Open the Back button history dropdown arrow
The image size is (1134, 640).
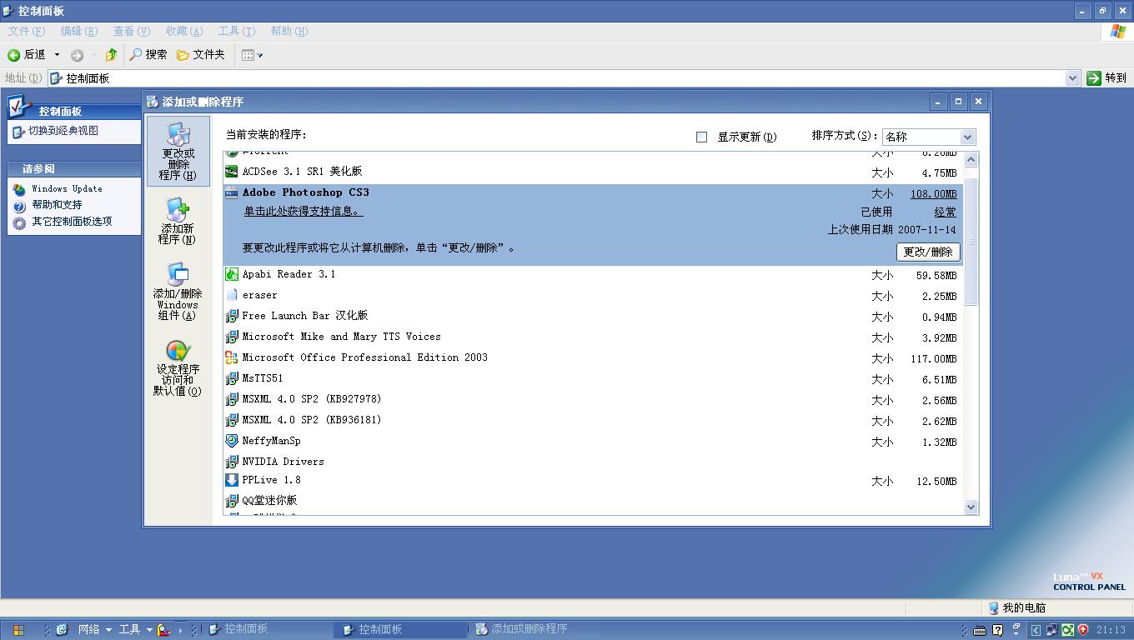click(57, 55)
